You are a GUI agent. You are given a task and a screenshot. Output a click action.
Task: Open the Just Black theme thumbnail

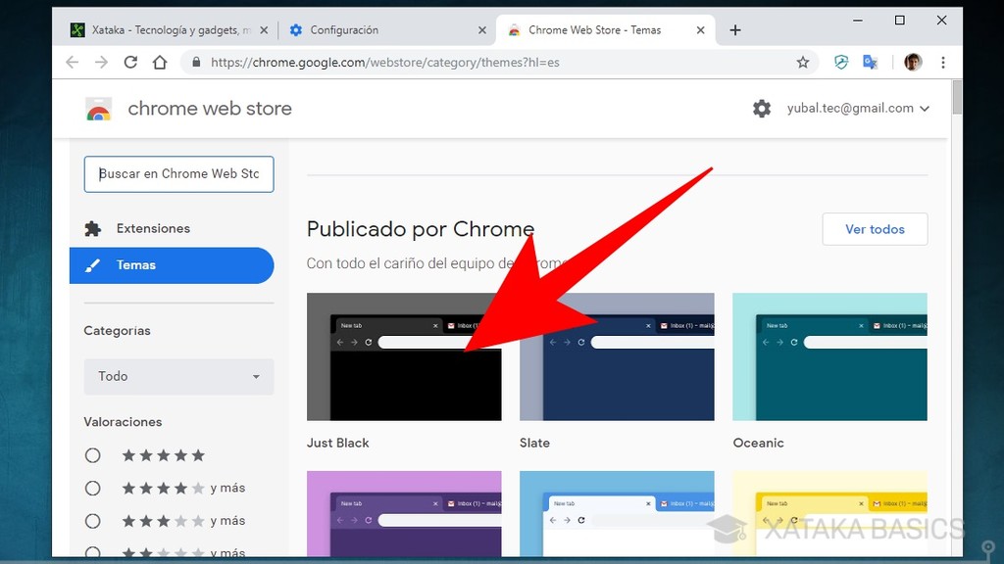403,355
